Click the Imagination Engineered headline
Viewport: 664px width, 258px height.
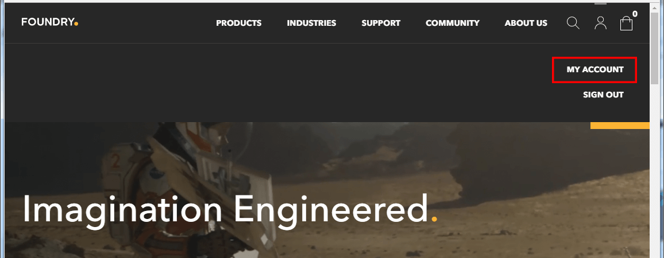point(230,209)
